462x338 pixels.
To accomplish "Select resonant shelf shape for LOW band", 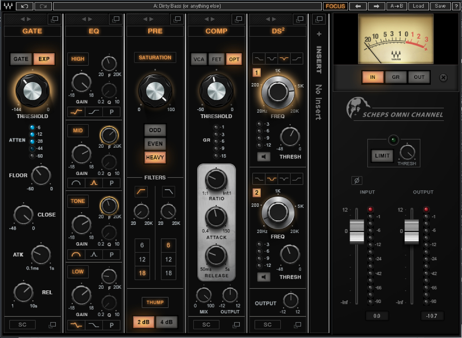I will tap(76, 325).
